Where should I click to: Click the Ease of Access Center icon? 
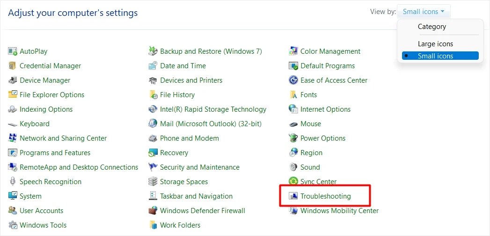[x=293, y=80]
